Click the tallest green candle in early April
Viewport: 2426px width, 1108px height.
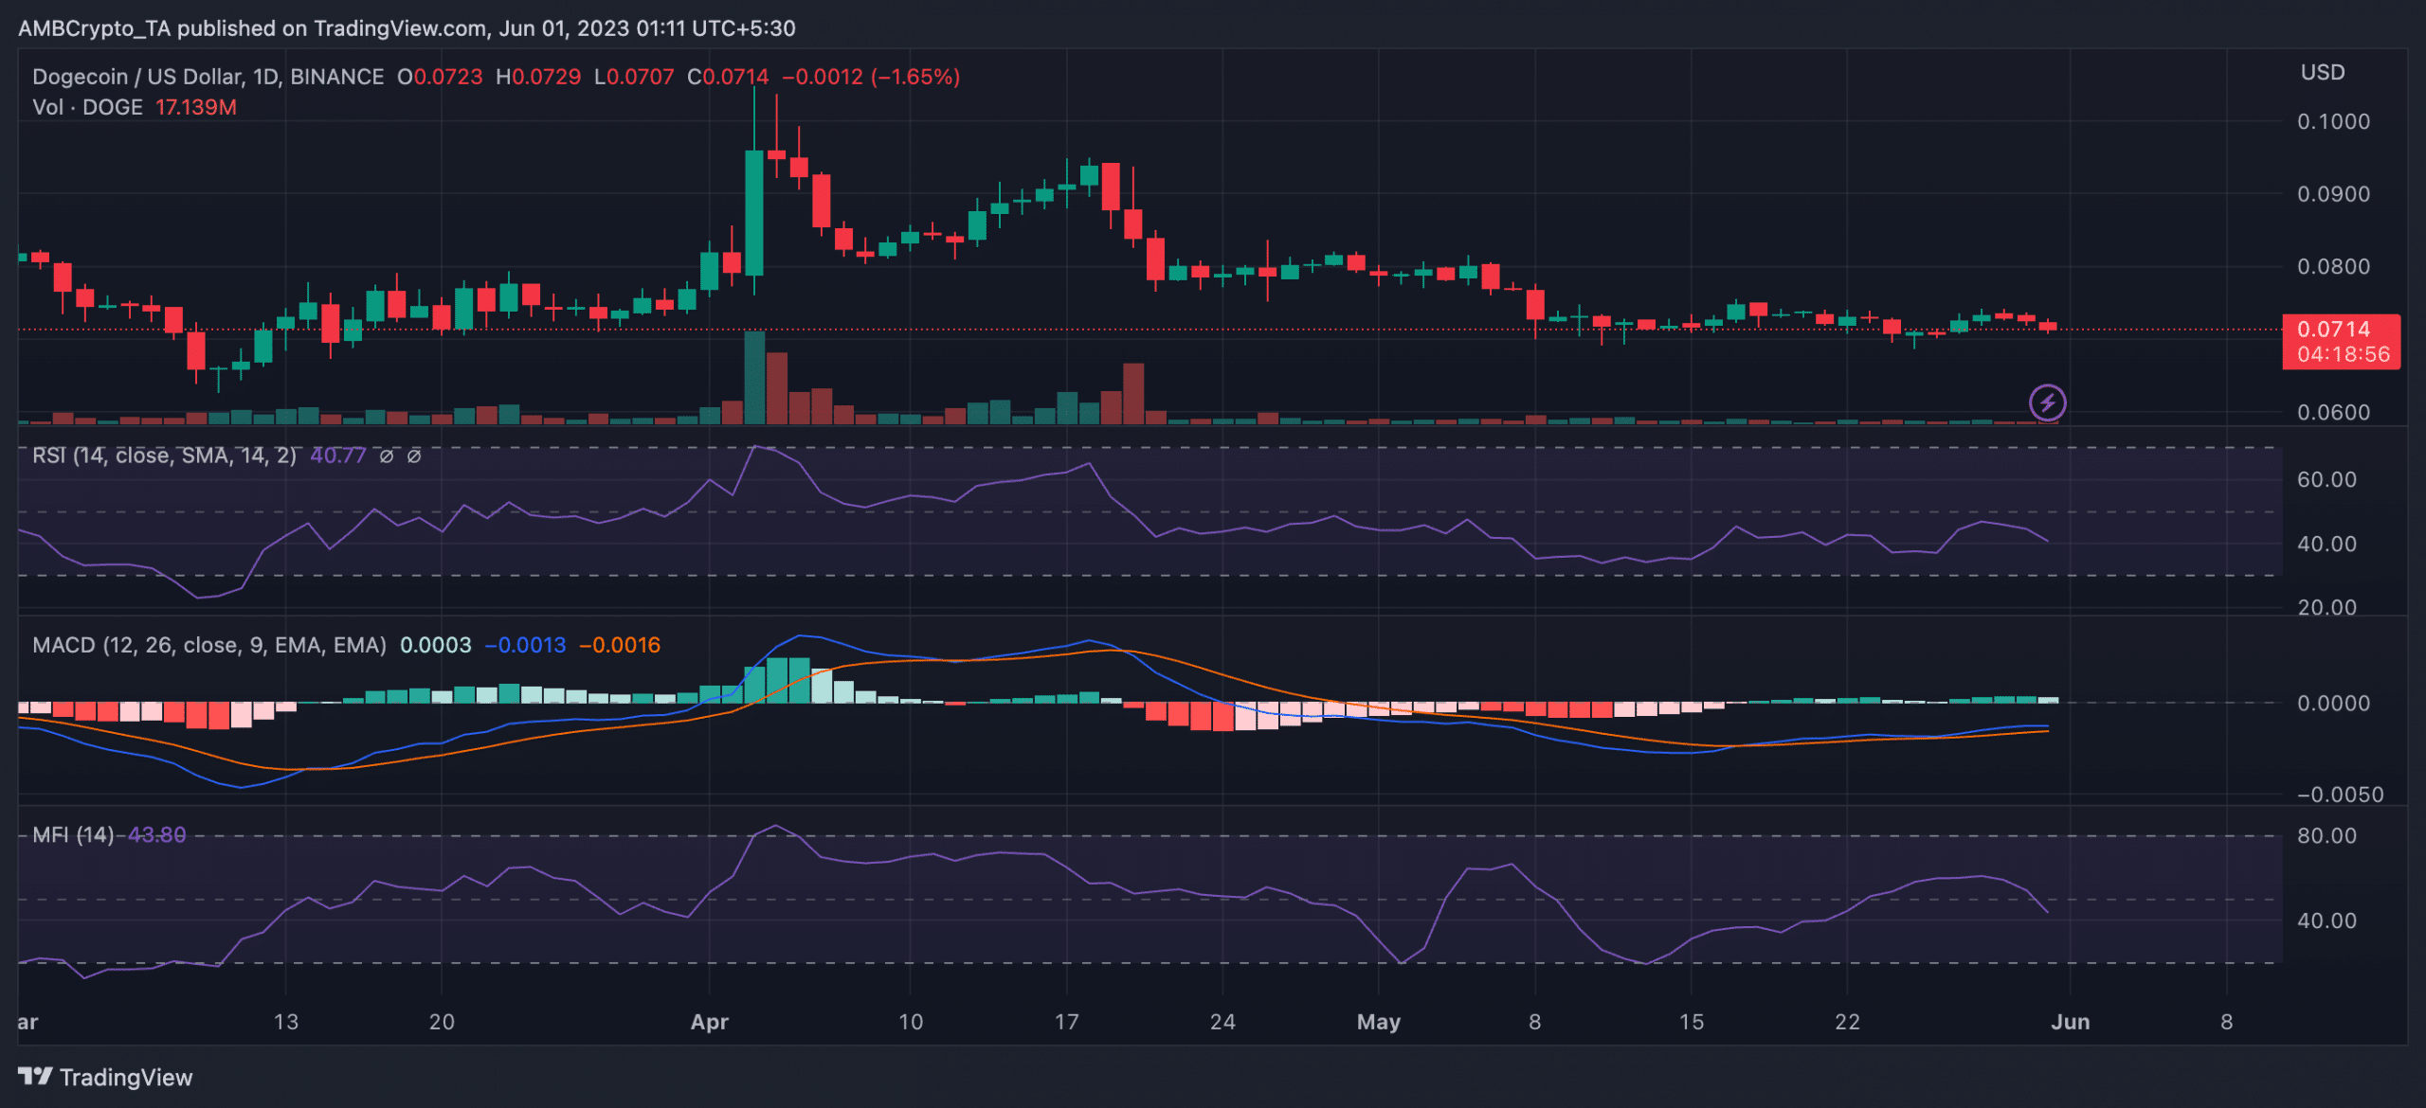(754, 212)
